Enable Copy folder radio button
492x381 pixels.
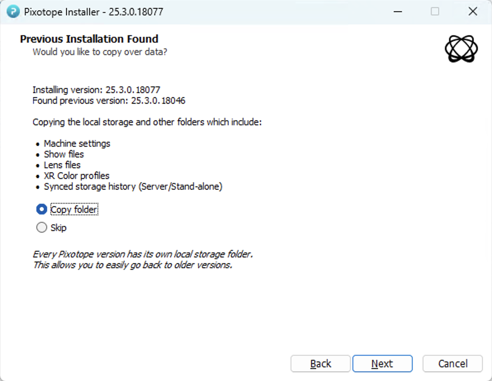41,210
